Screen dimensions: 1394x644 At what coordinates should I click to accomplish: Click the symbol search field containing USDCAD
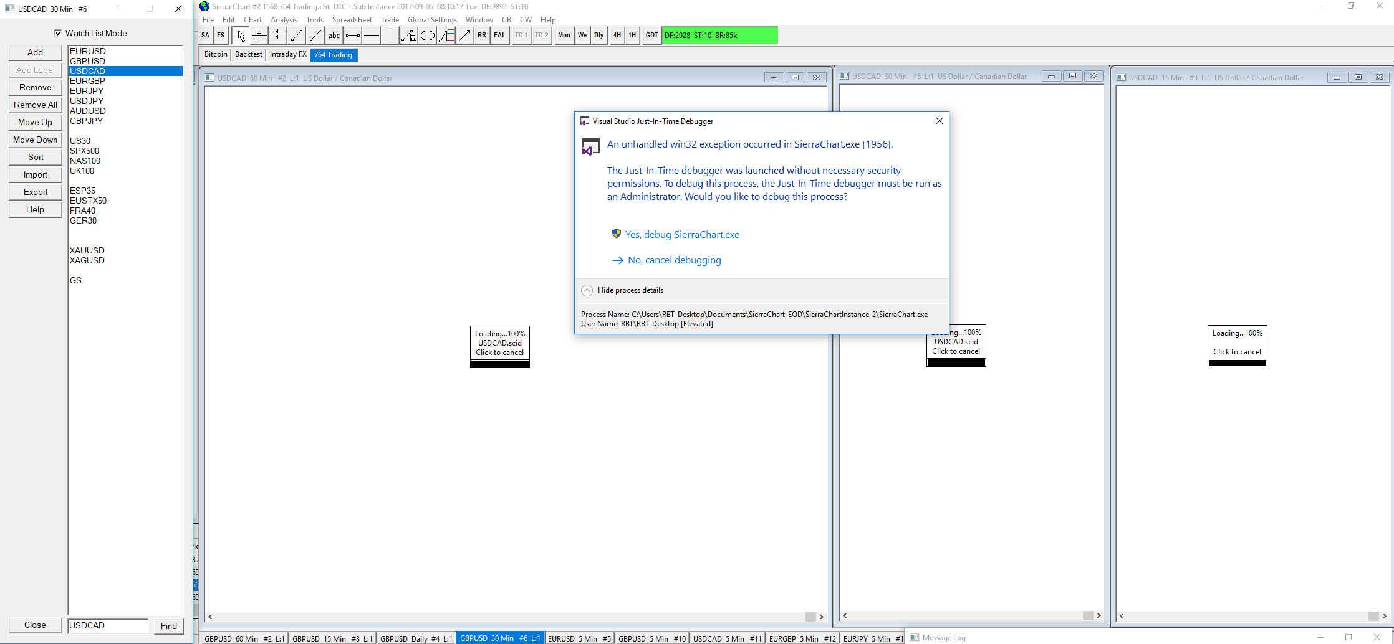click(108, 626)
